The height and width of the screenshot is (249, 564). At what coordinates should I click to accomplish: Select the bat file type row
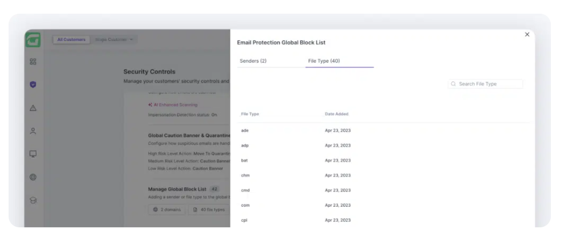(245, 161)
